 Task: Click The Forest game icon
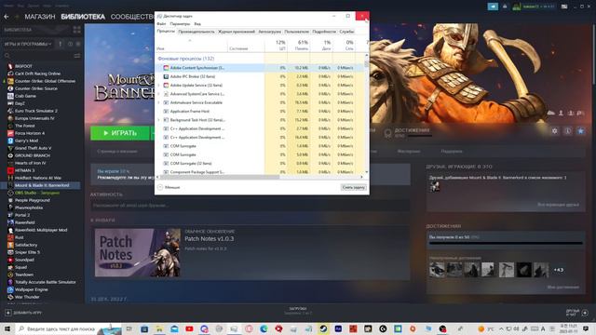tap(10, 126)
